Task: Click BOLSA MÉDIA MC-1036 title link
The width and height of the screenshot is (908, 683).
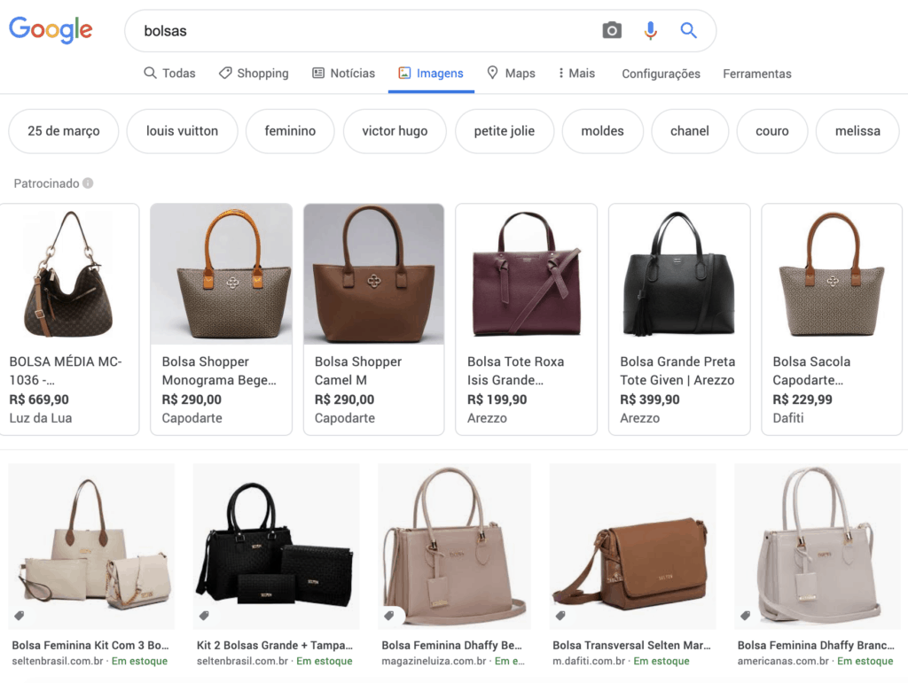Action: point(66,370)
